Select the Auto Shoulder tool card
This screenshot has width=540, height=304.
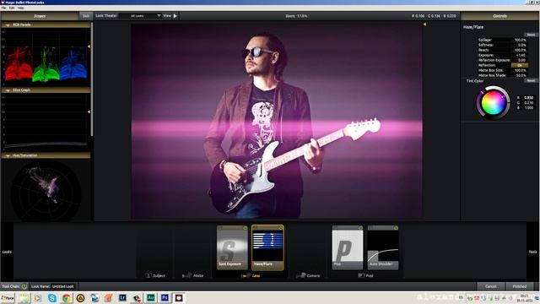pos(383,247)
